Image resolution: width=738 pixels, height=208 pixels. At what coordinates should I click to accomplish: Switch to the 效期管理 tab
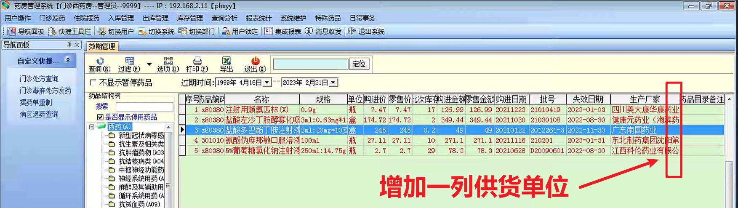[102, 46]
